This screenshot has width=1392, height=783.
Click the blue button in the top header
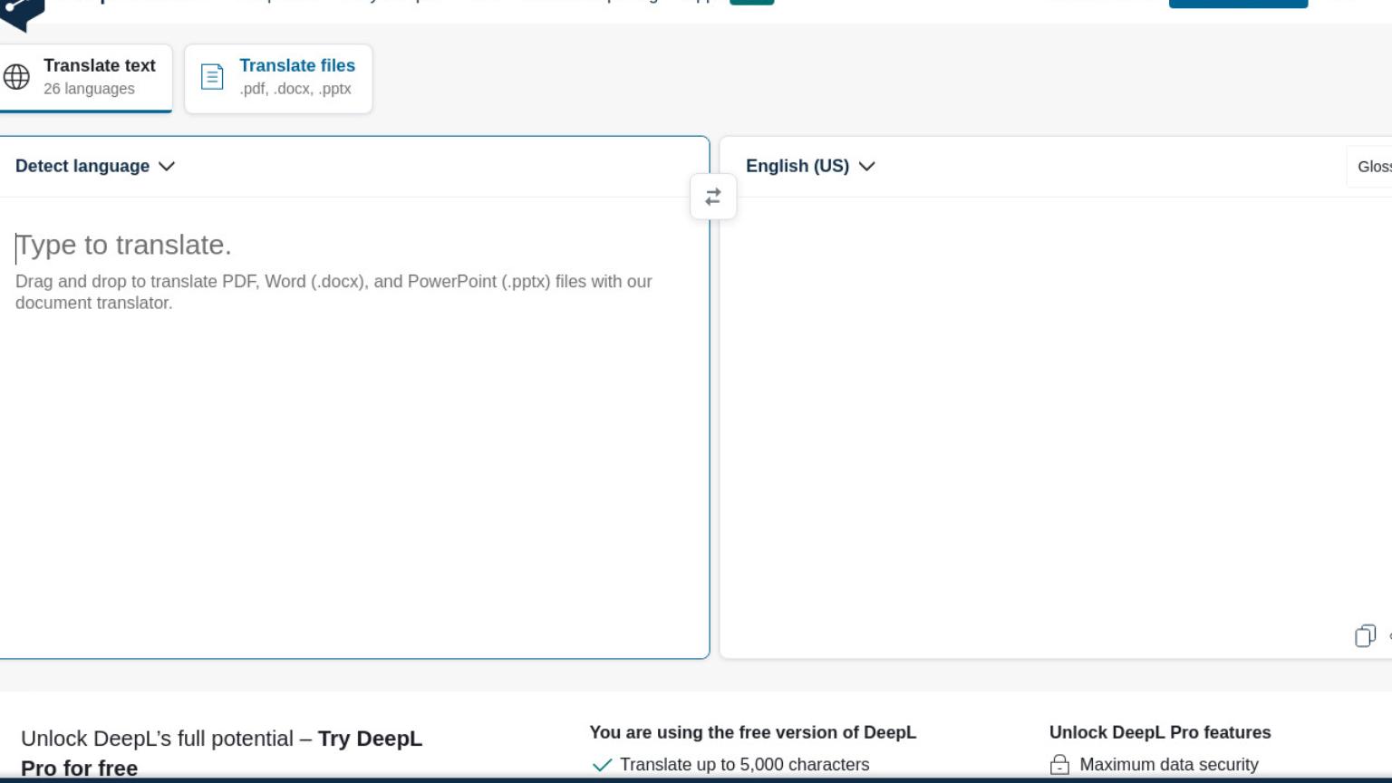pos(1238,4)
